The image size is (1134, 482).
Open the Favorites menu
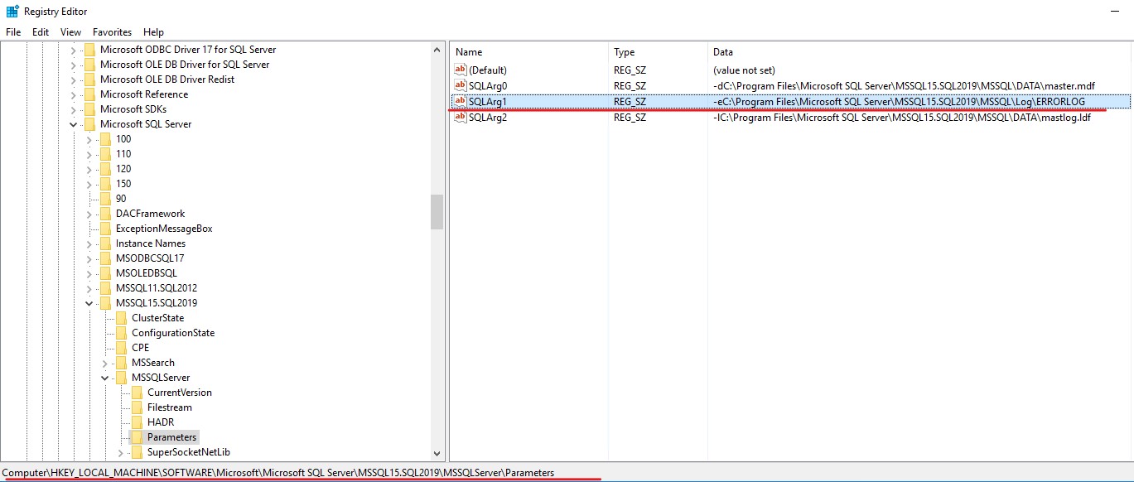tap(112, 31)
